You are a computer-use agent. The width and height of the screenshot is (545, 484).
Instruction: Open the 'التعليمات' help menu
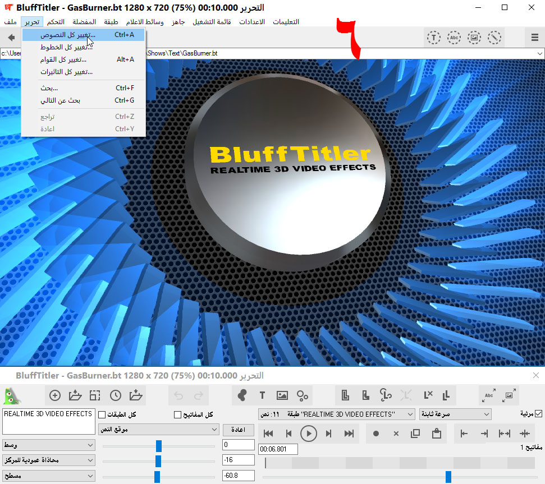tap(286, 22)
